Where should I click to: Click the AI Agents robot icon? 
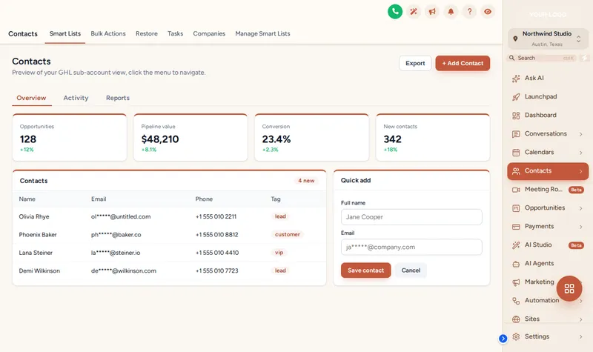coord(516,264)
